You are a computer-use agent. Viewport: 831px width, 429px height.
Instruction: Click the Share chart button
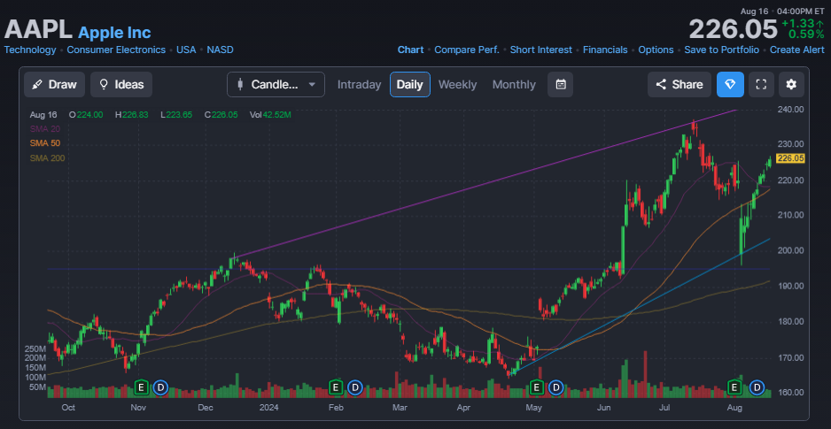pyautogui.click(x=680, y=85)
